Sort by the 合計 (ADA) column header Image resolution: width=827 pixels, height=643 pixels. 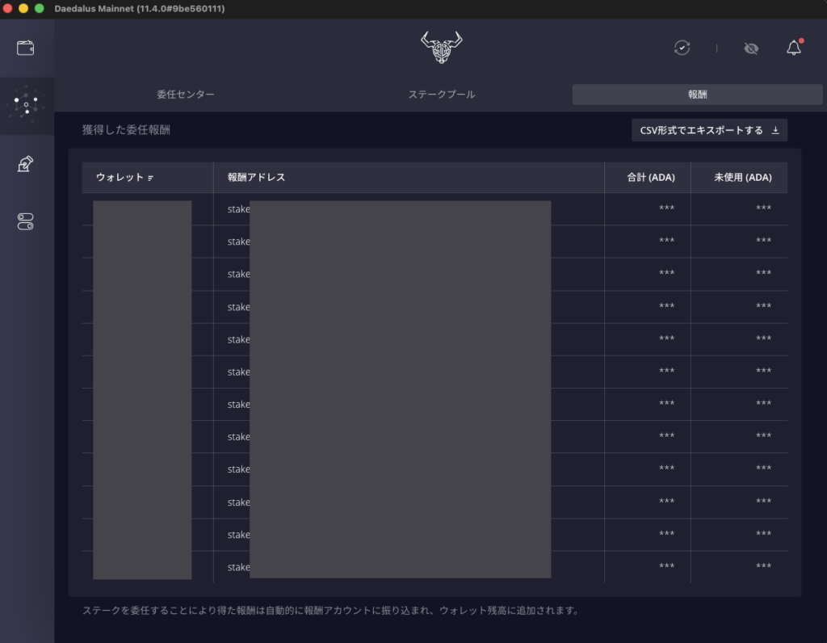point(651,177)
